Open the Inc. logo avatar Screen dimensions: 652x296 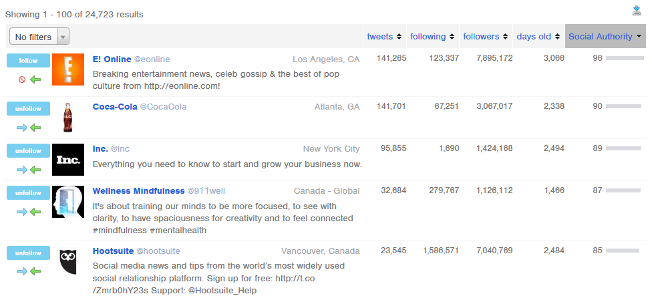coord(68,160)
